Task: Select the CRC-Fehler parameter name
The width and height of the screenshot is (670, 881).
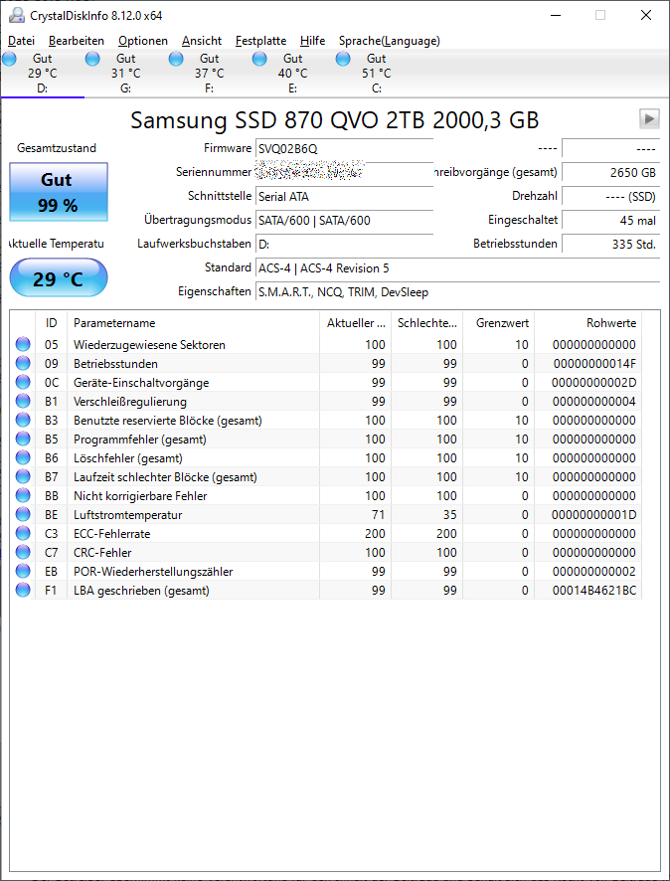Action: 102,552
